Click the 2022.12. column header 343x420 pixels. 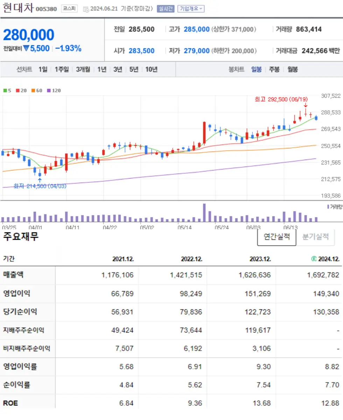(x=191, y=259)
